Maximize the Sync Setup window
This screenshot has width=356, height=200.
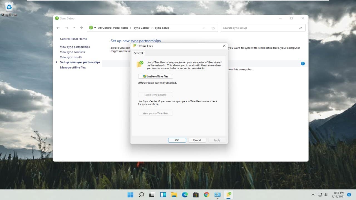tap(291, 18)
